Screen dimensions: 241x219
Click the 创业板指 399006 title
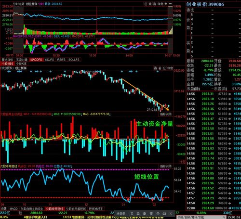pos(205,4)
